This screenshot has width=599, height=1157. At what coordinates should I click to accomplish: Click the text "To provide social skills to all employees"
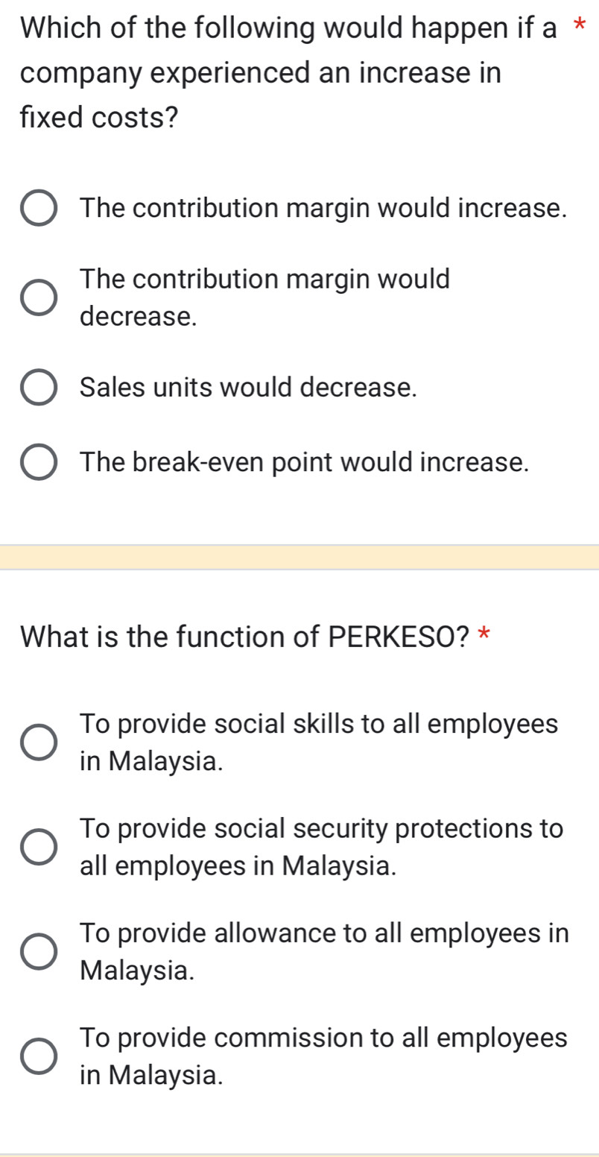319,724
